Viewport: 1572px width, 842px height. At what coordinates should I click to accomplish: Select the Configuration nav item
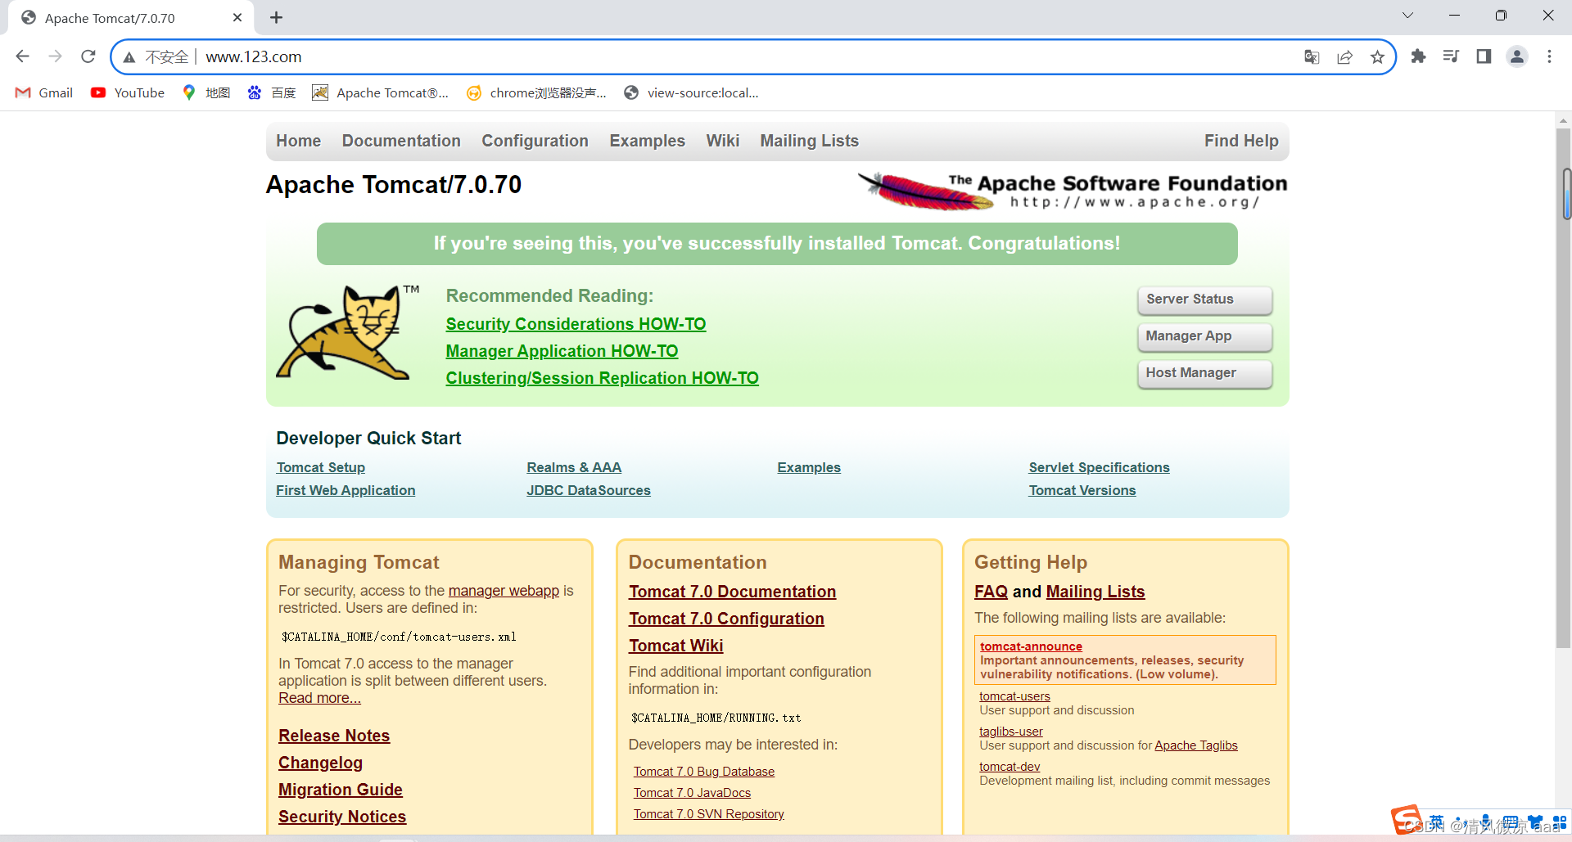click(x=535, y=141)
